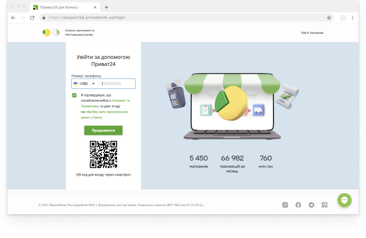Image resolution: width=366 pixels, height=238 pixels.
Task: Open the Instagram icon in the footer
Action: click(285, 205)
